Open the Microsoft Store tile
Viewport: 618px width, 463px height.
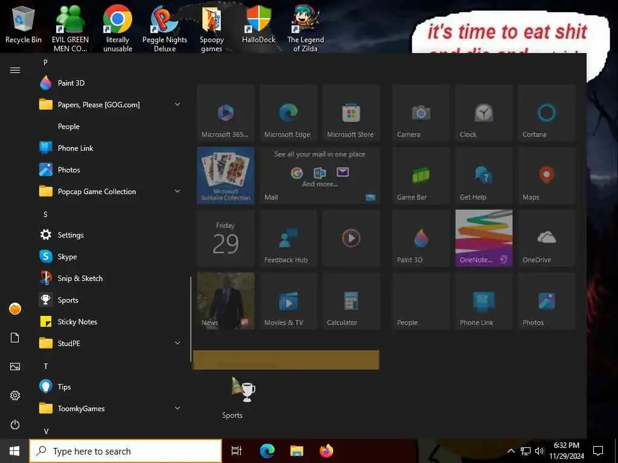(x=351, y=113)
